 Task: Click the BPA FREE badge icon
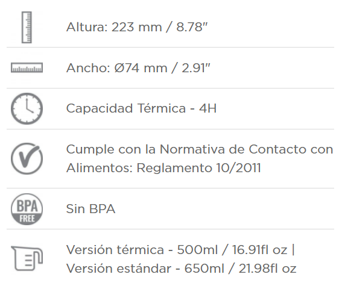click(27, 209)
